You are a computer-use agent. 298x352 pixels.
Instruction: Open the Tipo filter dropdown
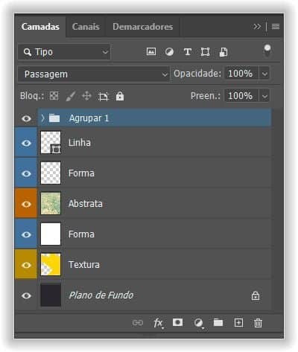tap(64, 52)
